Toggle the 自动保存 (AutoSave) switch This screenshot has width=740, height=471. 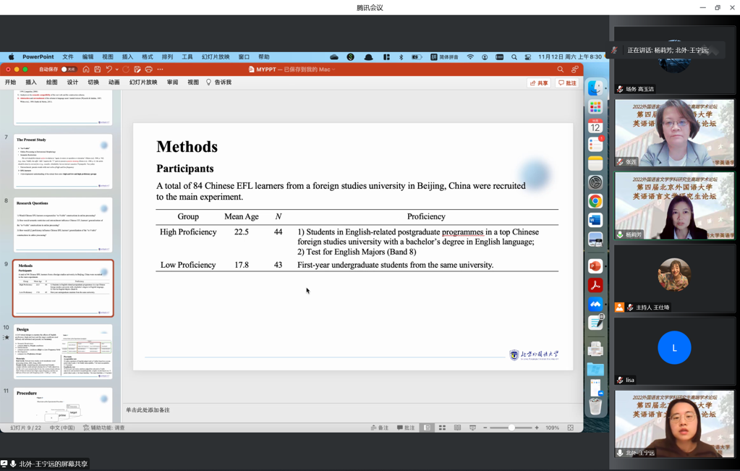[x=69, y=69]
